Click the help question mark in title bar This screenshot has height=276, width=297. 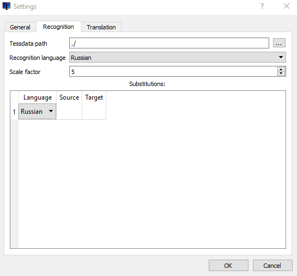pos(262,6)
